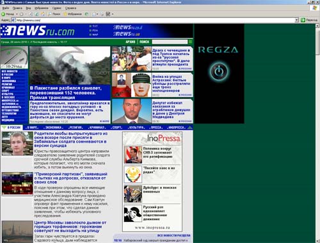Click the clock widget thumbnail in sidebar
Screen dimensions: 320x243
tap(14, 58)
